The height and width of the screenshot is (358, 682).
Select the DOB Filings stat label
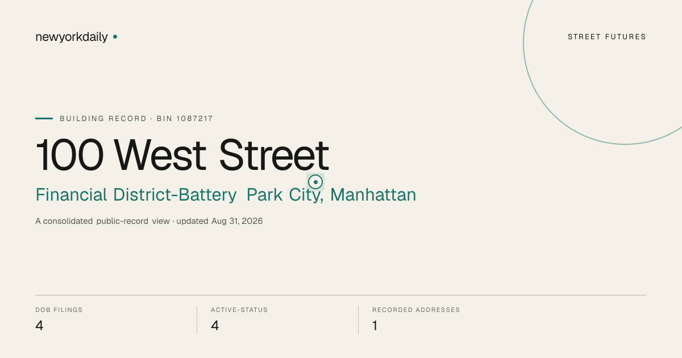59,310
